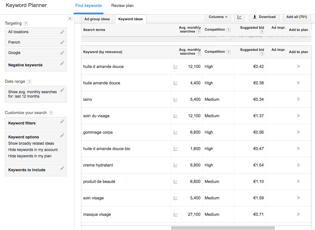Viewport: 315px width, 230px height.
Task: Edit All locations with pencil icon
Action: (62, 32)
